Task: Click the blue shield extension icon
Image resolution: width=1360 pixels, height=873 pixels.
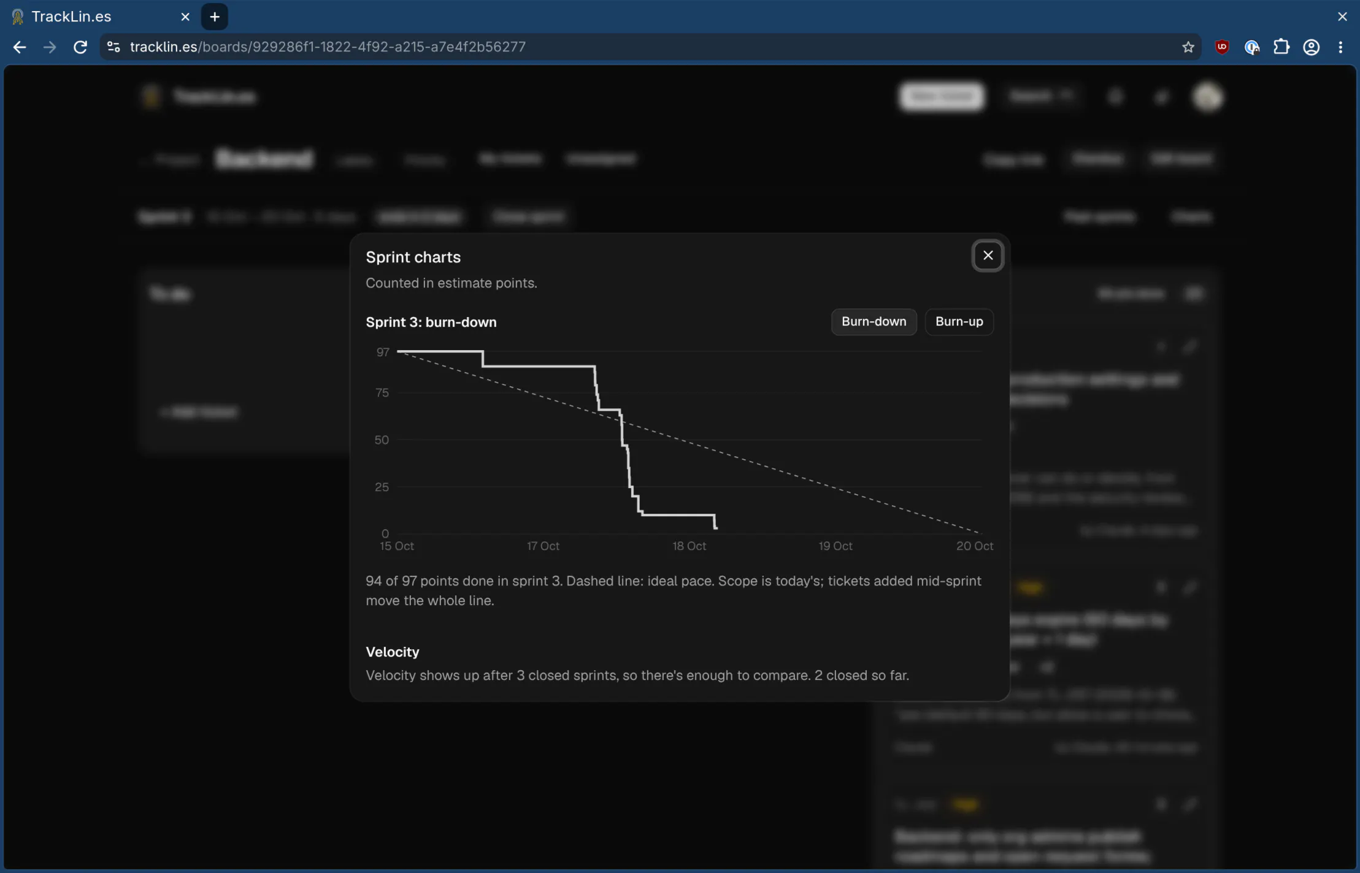Action: pyautogui.click(x=1251, y=47)
